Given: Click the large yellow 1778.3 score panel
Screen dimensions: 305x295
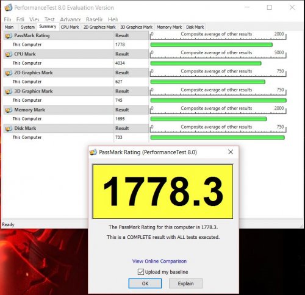Looking at the screenshot, I should [163, 191].
